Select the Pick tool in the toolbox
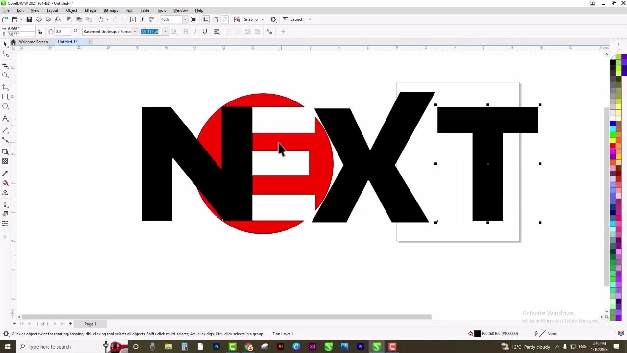Screen dimensions: 627x353 pos(5,44)
